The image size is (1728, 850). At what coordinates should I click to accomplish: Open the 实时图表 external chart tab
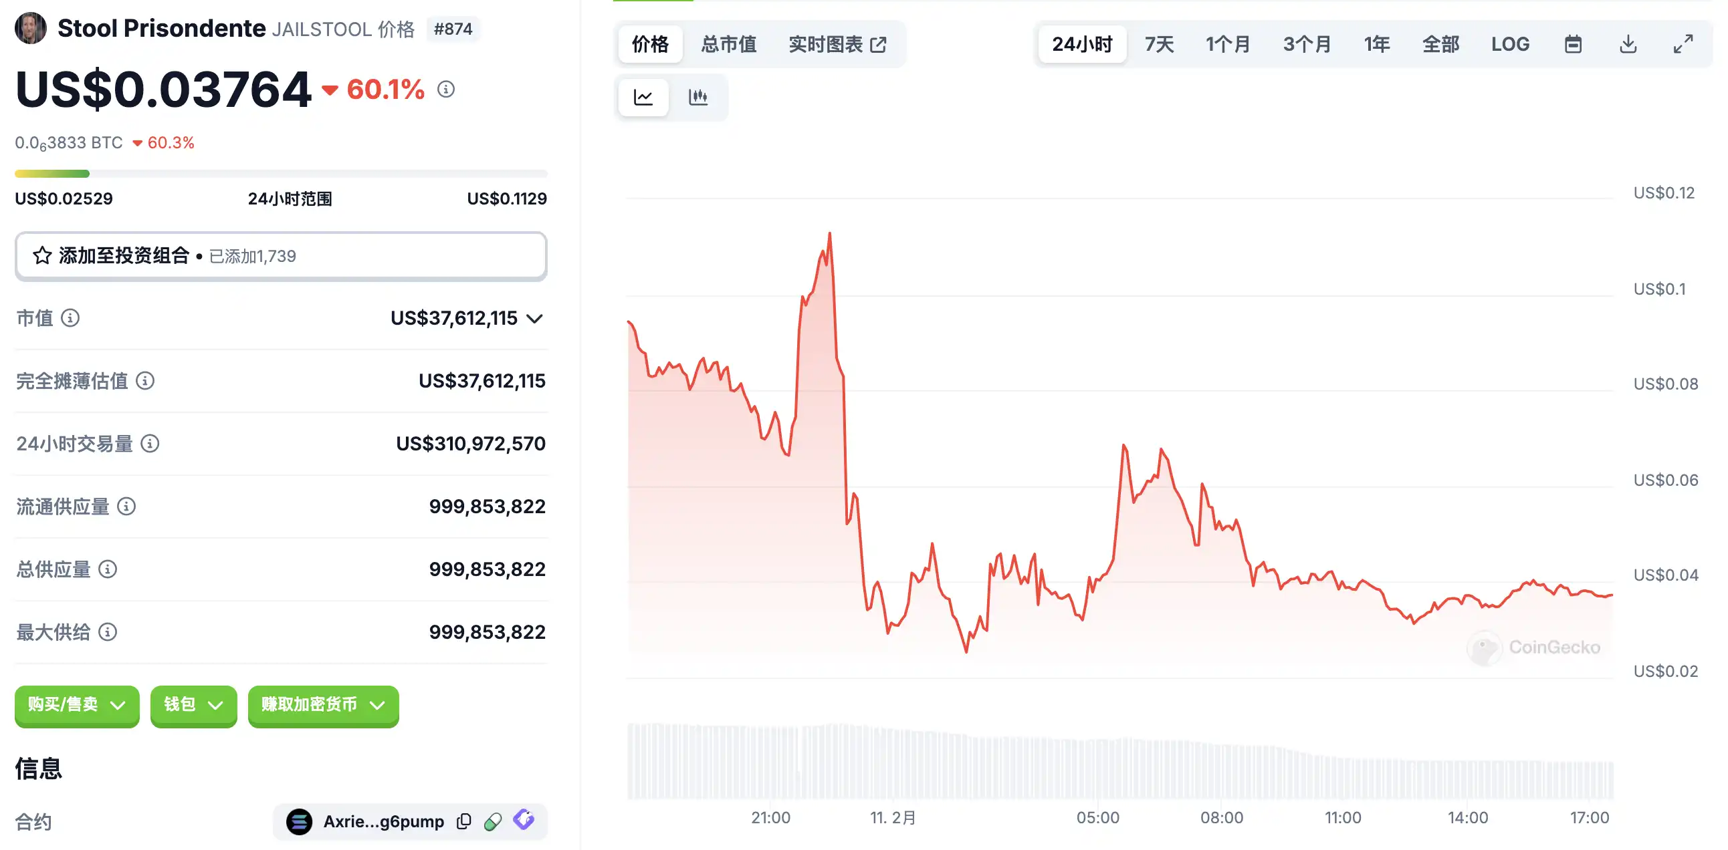[837, 44]
